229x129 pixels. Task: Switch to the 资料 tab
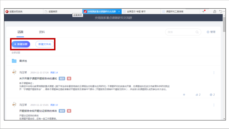pyautogui.click(x=42, y=32)
